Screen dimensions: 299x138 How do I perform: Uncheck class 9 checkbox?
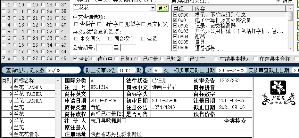point(4,58)
